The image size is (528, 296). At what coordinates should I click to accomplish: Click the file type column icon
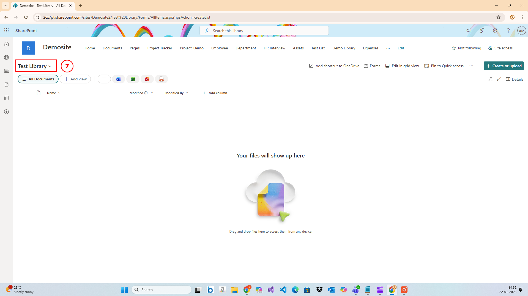pyautogui.click(x=39, y=93)
